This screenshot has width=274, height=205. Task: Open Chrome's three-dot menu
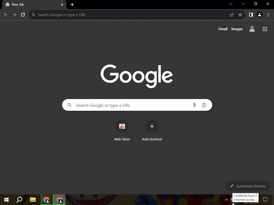(268, 15)
